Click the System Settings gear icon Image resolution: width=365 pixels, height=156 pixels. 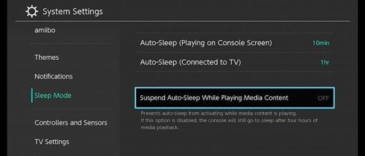[32, 11]
